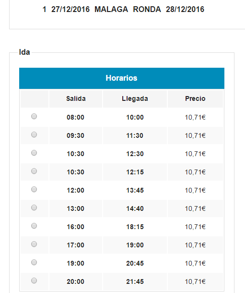Choose the 20:00 departure radio button
The image size is (245, 293).
pos(34,281)
